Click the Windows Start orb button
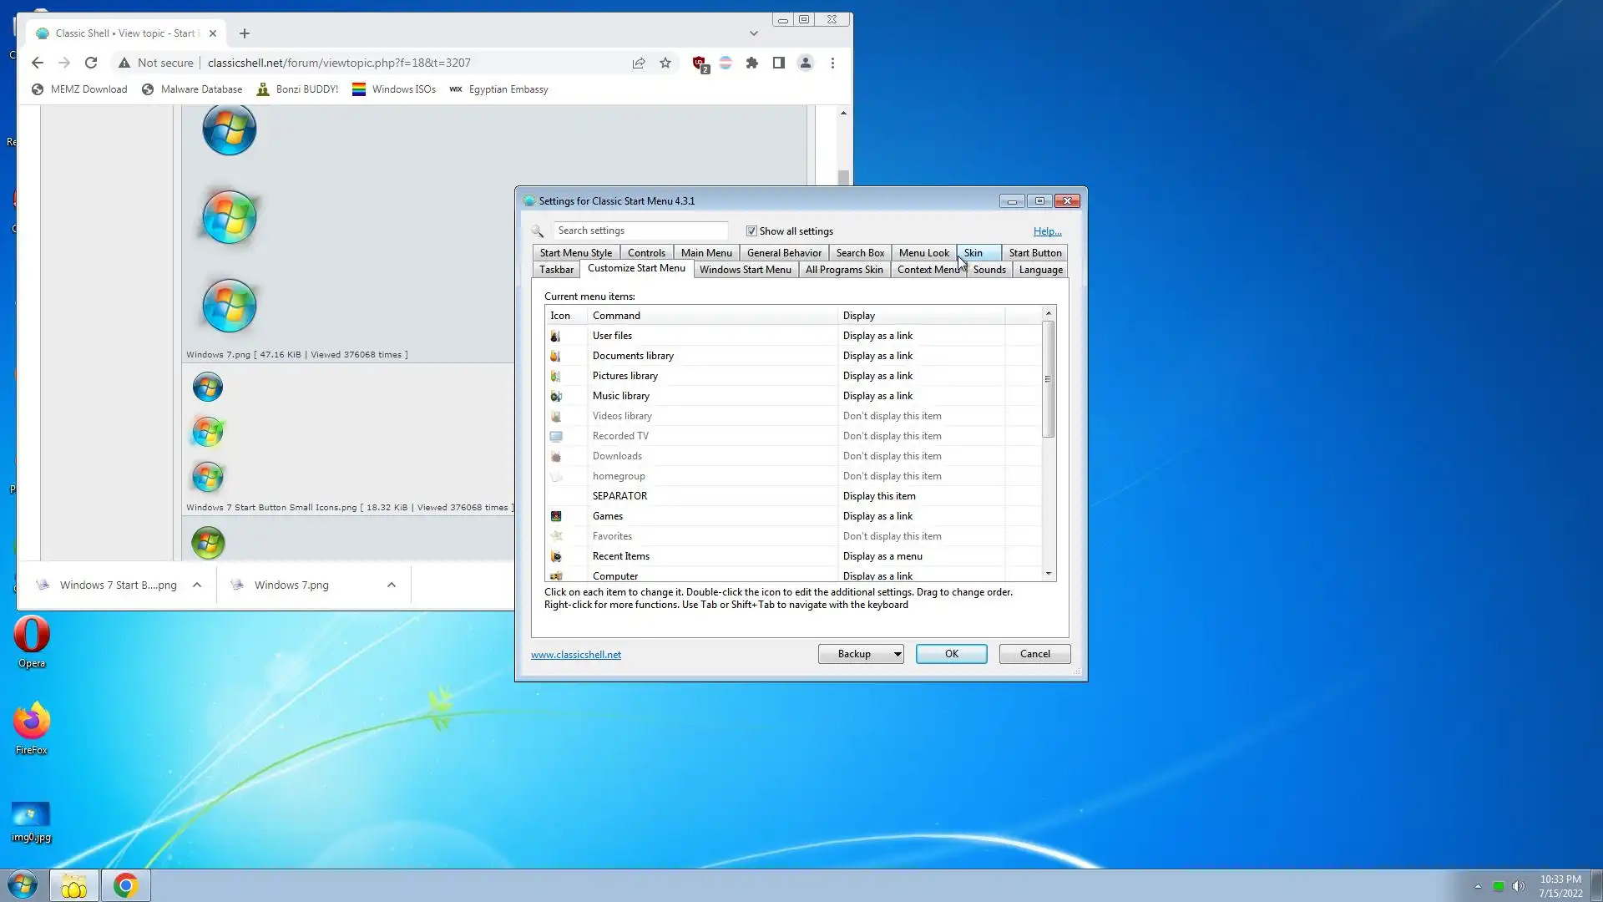Screen dimensions: 1603x902 pos(23,885)
